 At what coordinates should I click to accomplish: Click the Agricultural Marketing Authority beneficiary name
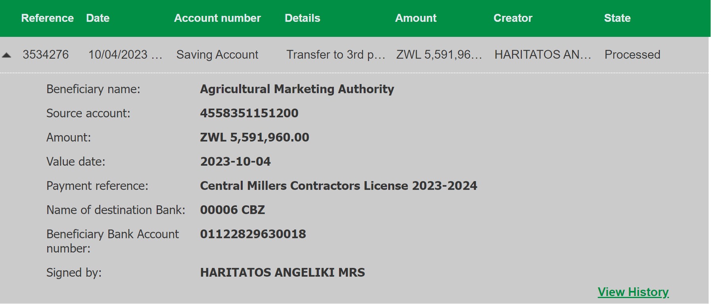(x=297, y=89)
